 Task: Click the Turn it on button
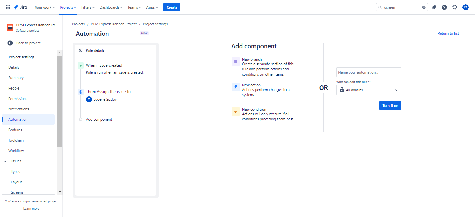[x=390, y=106]
